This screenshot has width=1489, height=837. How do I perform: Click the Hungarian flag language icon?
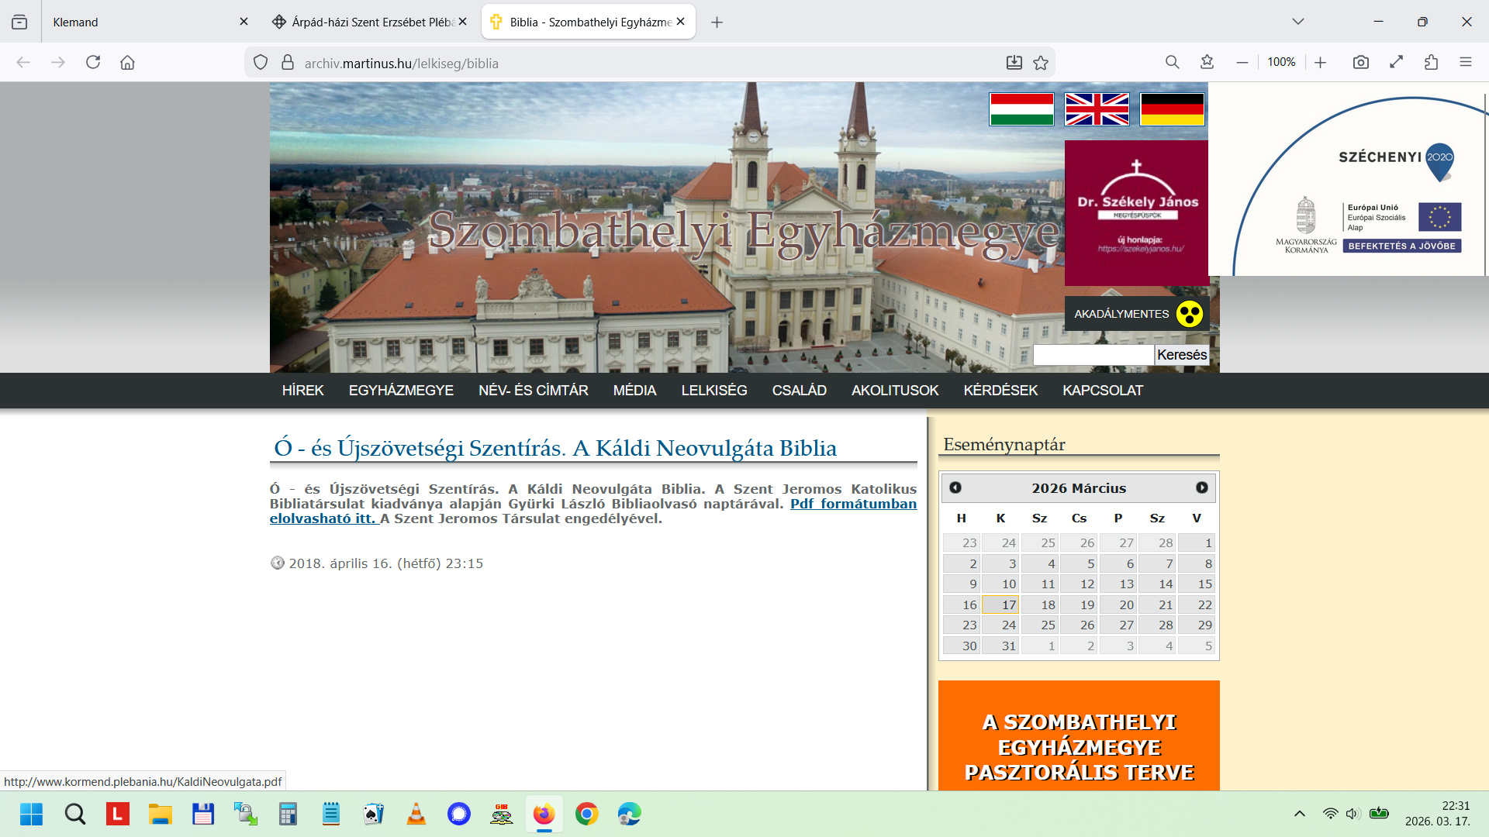point(1021,109)
